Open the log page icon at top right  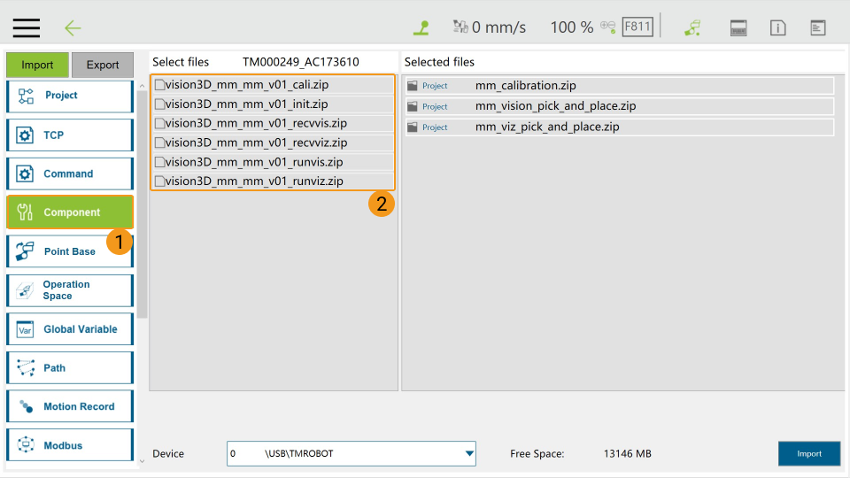pos(818,27)
